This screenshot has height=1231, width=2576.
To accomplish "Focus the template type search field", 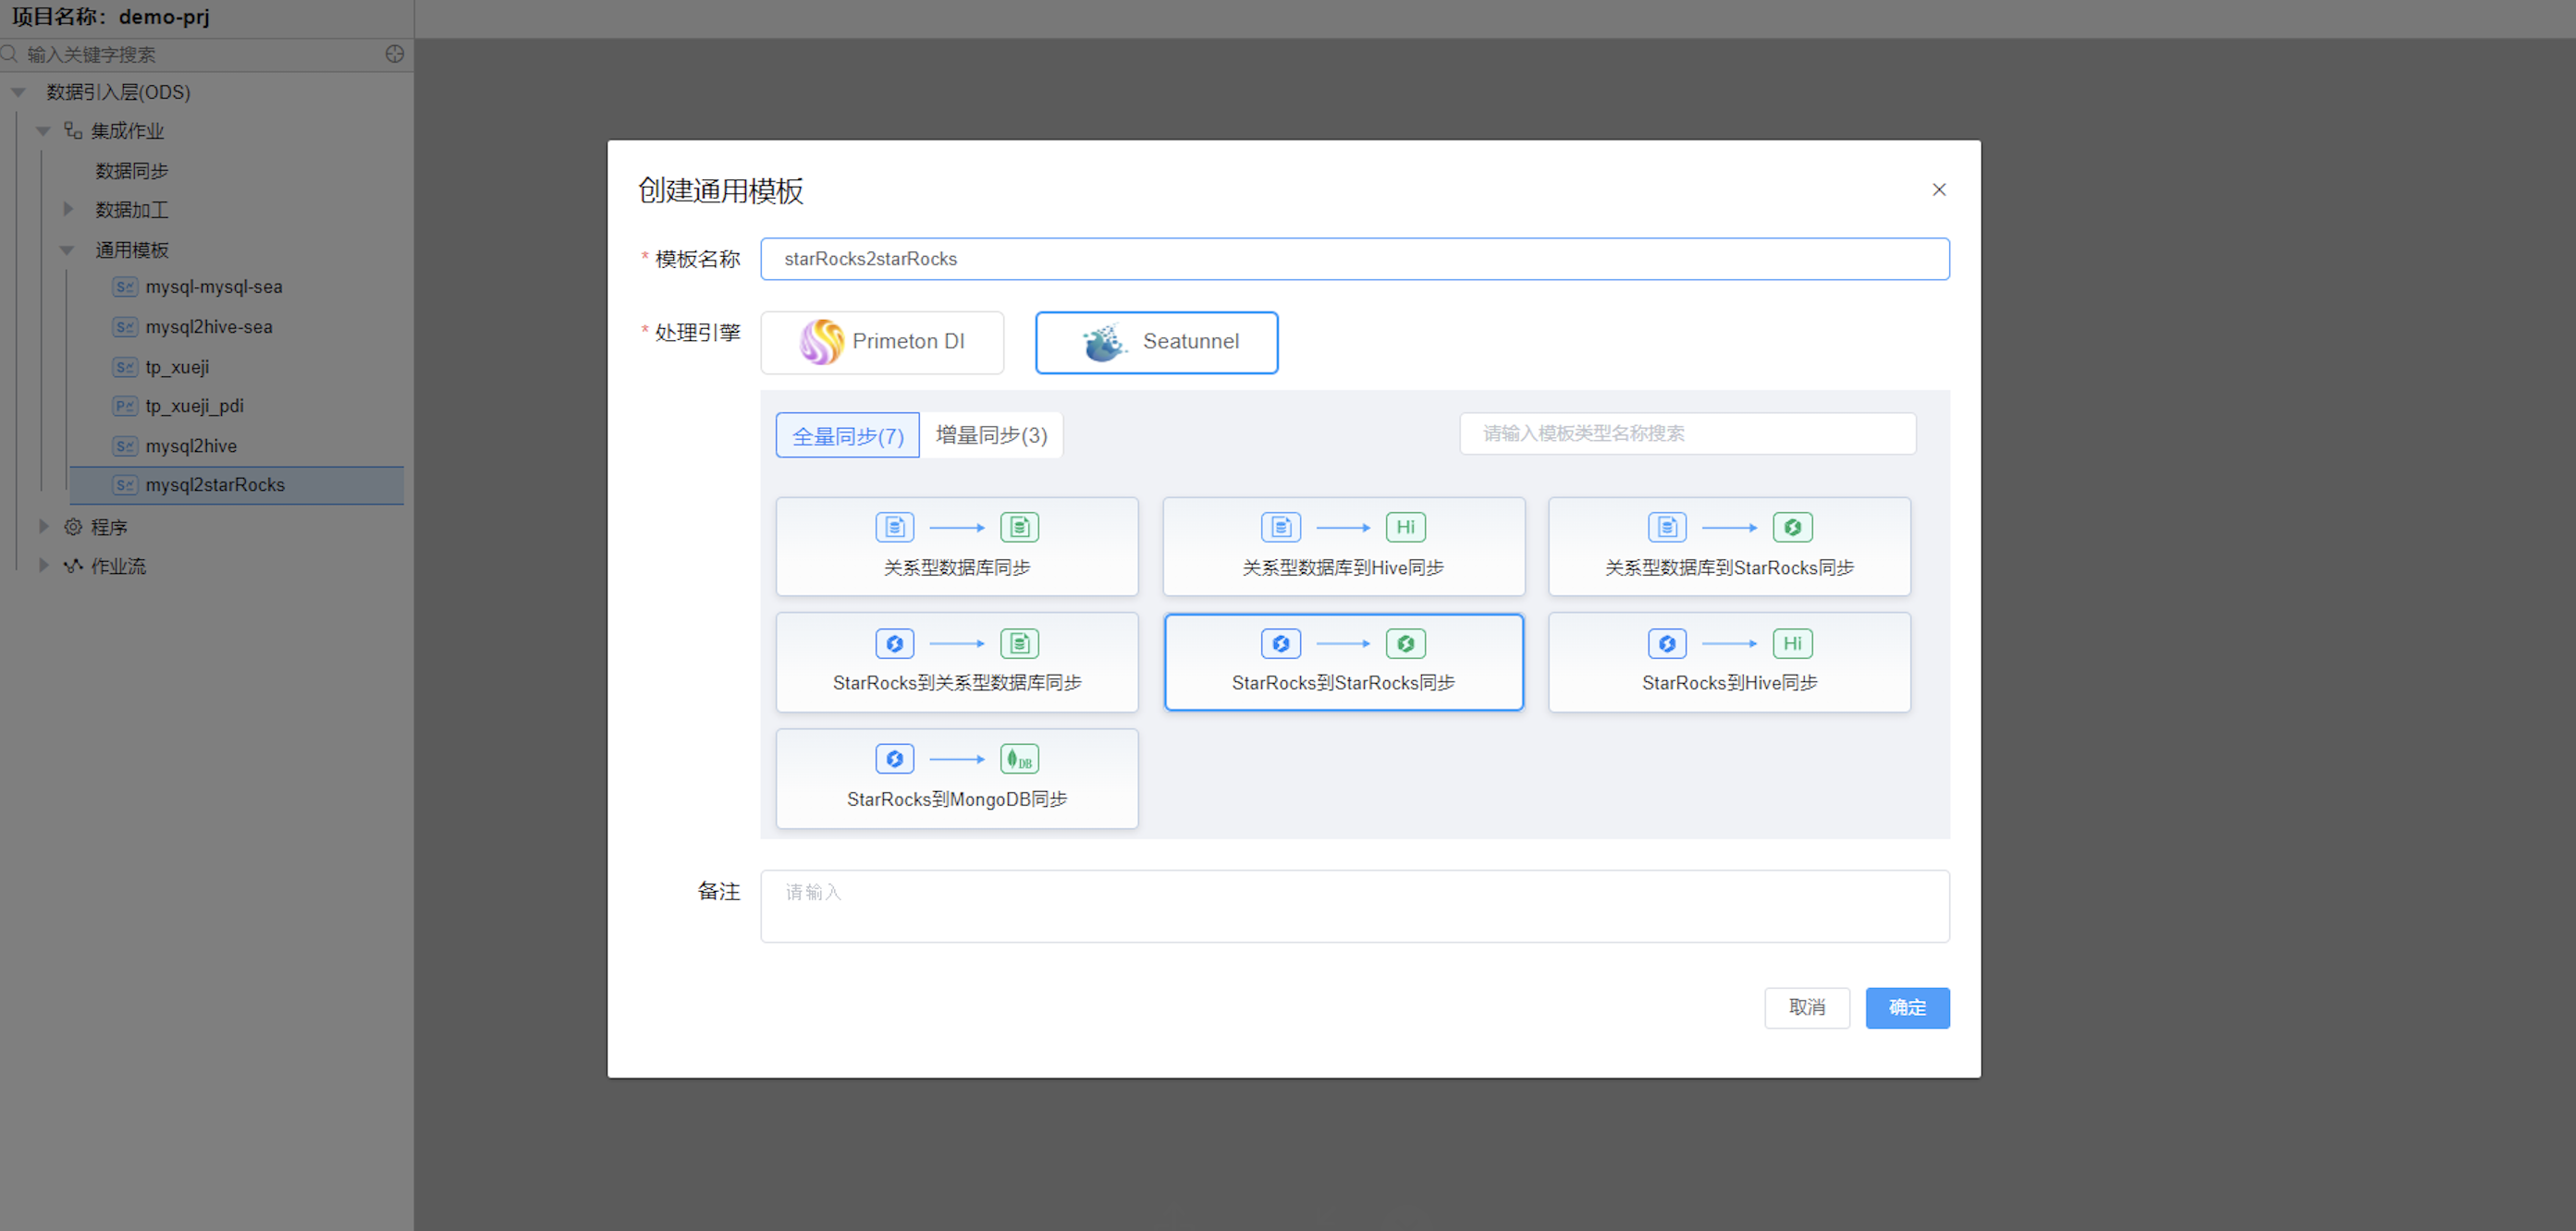I will (1686, 433).
